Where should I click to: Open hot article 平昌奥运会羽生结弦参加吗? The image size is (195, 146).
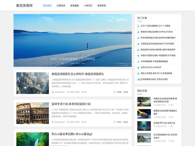coord(157,44)
